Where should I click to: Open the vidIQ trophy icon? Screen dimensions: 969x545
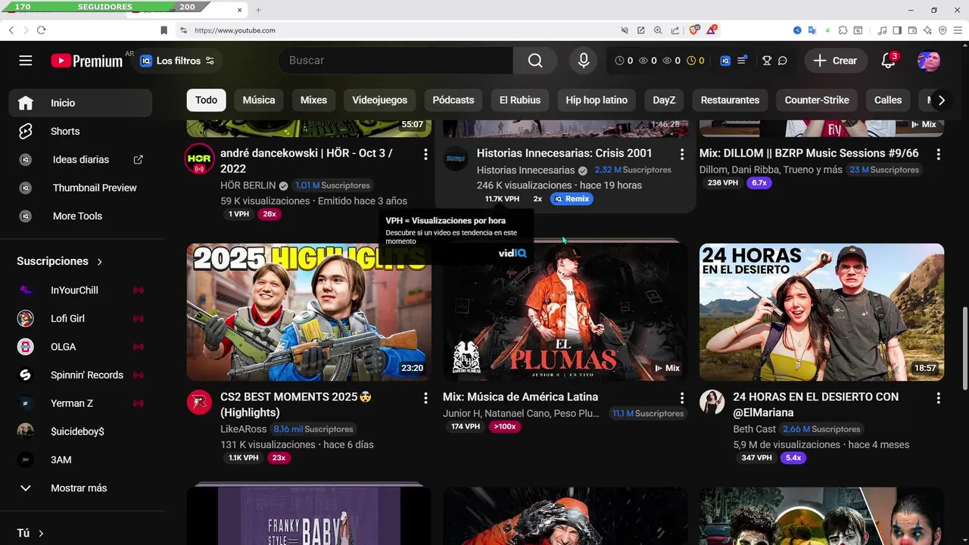pyautogui.click(x=767, y=61)
